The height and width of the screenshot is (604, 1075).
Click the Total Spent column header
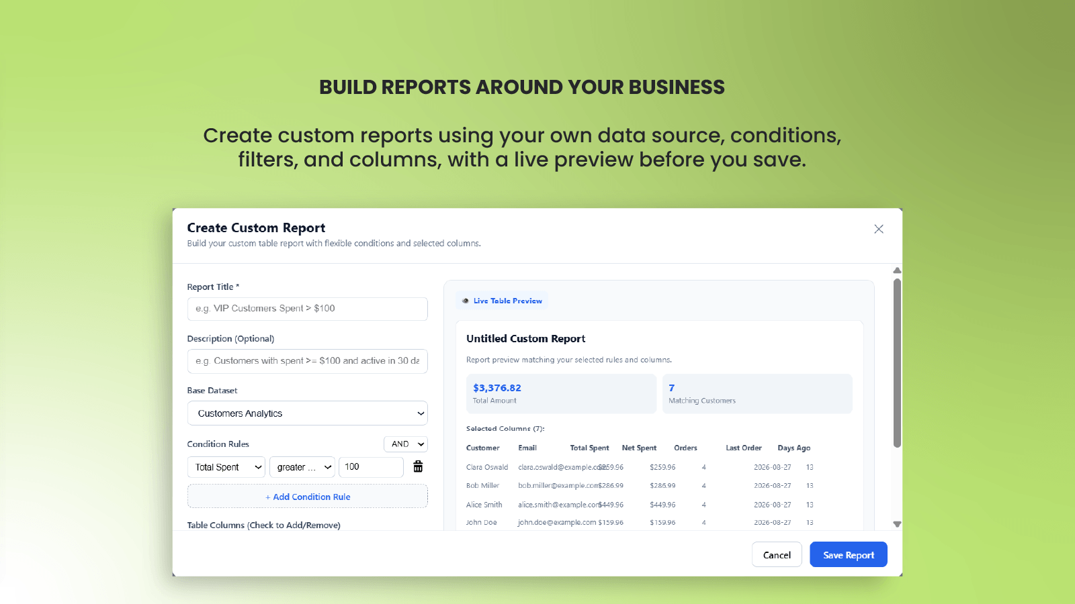click(589, 448)
